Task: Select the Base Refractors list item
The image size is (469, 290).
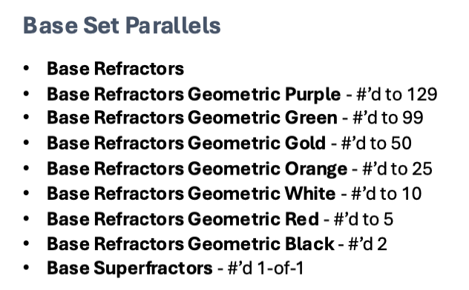Action: (116, 69)
